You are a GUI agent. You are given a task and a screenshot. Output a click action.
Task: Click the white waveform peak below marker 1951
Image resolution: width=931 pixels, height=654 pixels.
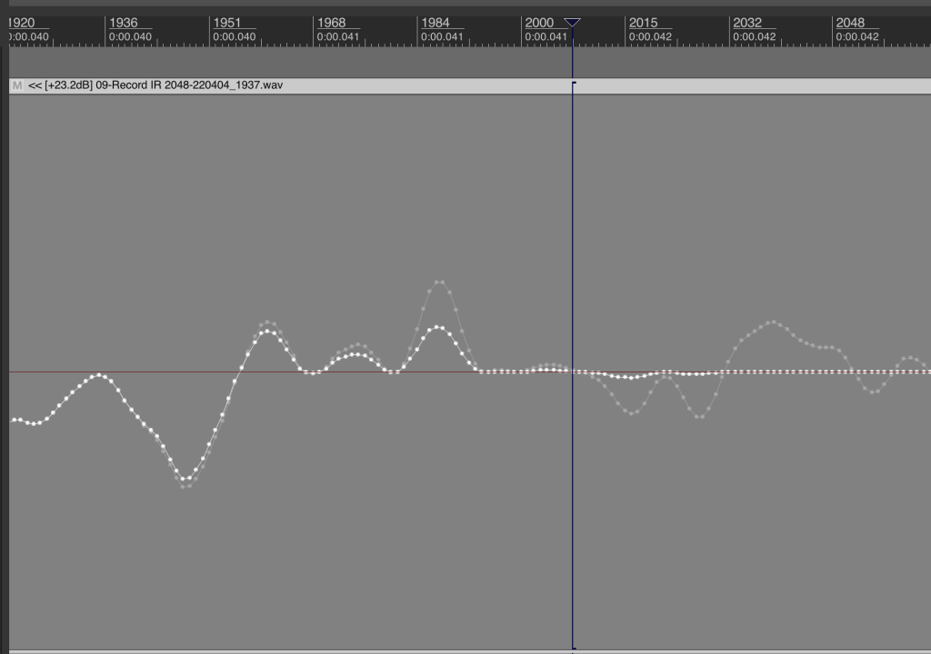coord(267,331)
